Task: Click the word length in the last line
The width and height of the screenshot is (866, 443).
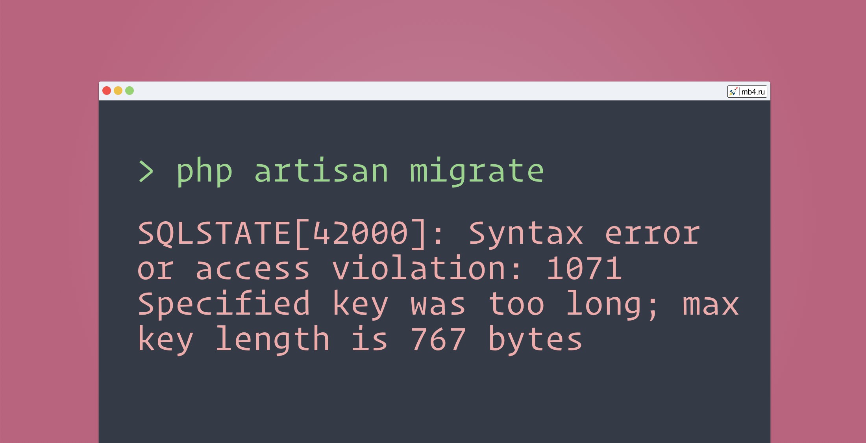Action: (x=272, y=339)
